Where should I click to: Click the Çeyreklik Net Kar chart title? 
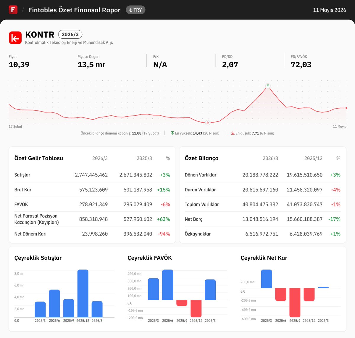click(264, 258)
